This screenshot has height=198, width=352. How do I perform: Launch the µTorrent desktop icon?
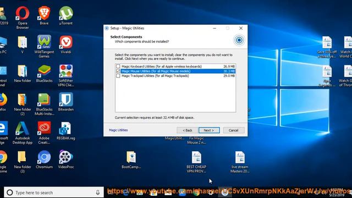coord(66,15)
